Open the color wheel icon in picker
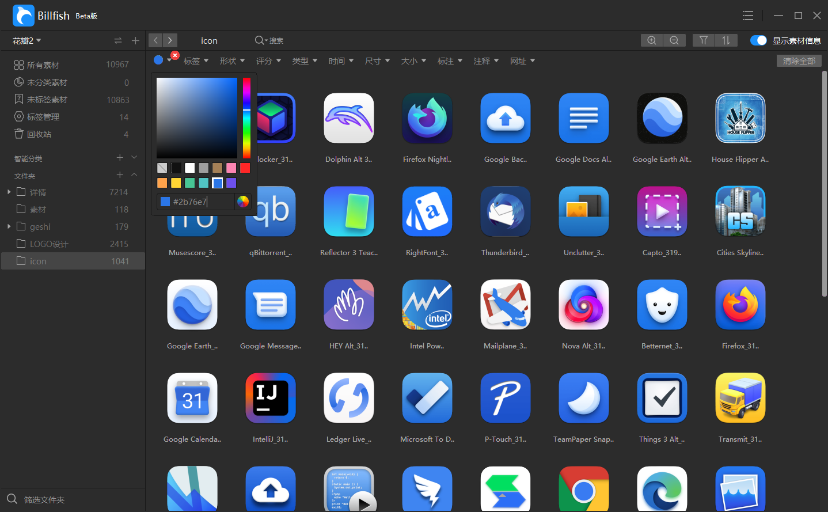 pyautogui.click(x=243, y=202)
